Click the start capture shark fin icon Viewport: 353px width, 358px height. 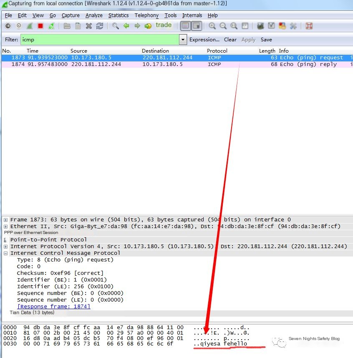[30, 26]
